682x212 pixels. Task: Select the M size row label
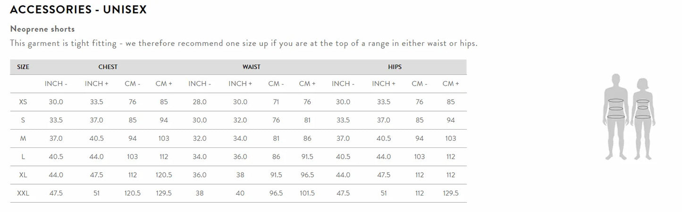pos(23,139)
